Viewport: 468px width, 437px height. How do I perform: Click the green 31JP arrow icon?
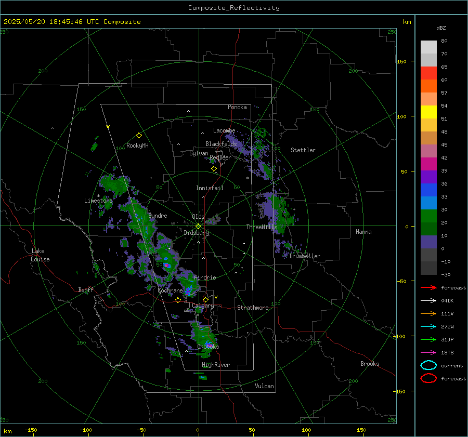pos(428,339)
